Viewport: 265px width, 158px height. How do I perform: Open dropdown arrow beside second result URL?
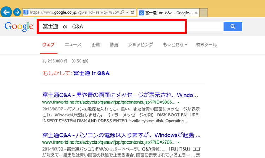point(179,141)
